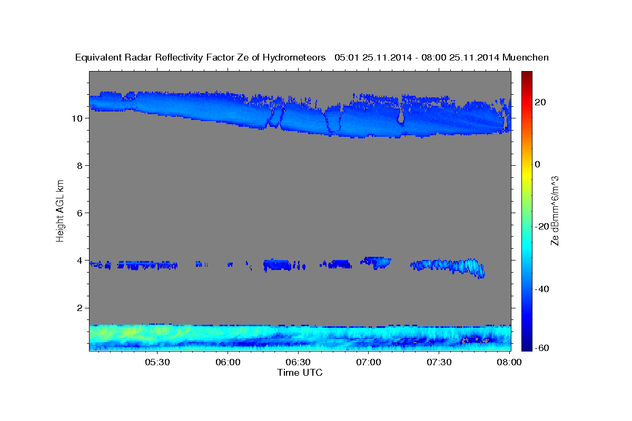Click the 07:00 time tick label
632x421 pixels.
pos(368,363)
